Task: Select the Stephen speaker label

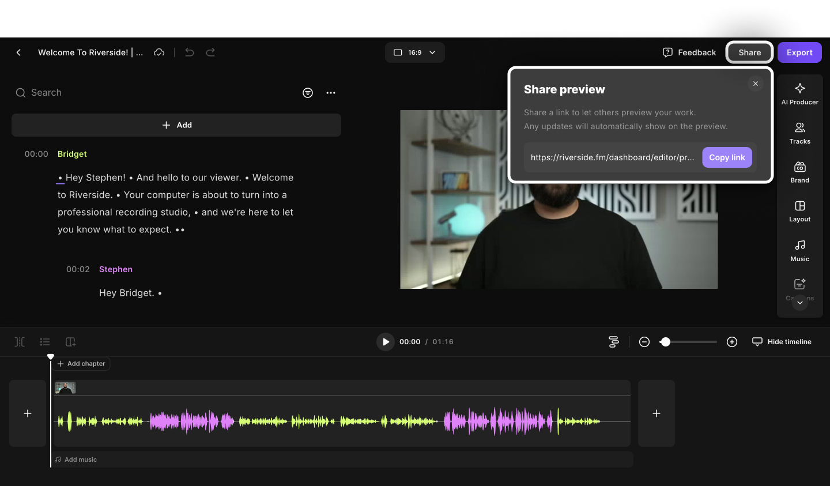Action: point(116,269)
